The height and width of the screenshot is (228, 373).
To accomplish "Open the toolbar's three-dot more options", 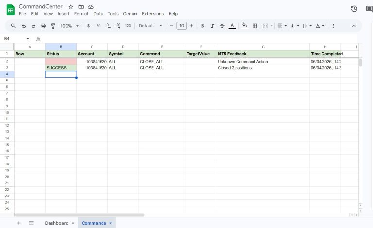I will pyautogui.click(x=333, y=26).
